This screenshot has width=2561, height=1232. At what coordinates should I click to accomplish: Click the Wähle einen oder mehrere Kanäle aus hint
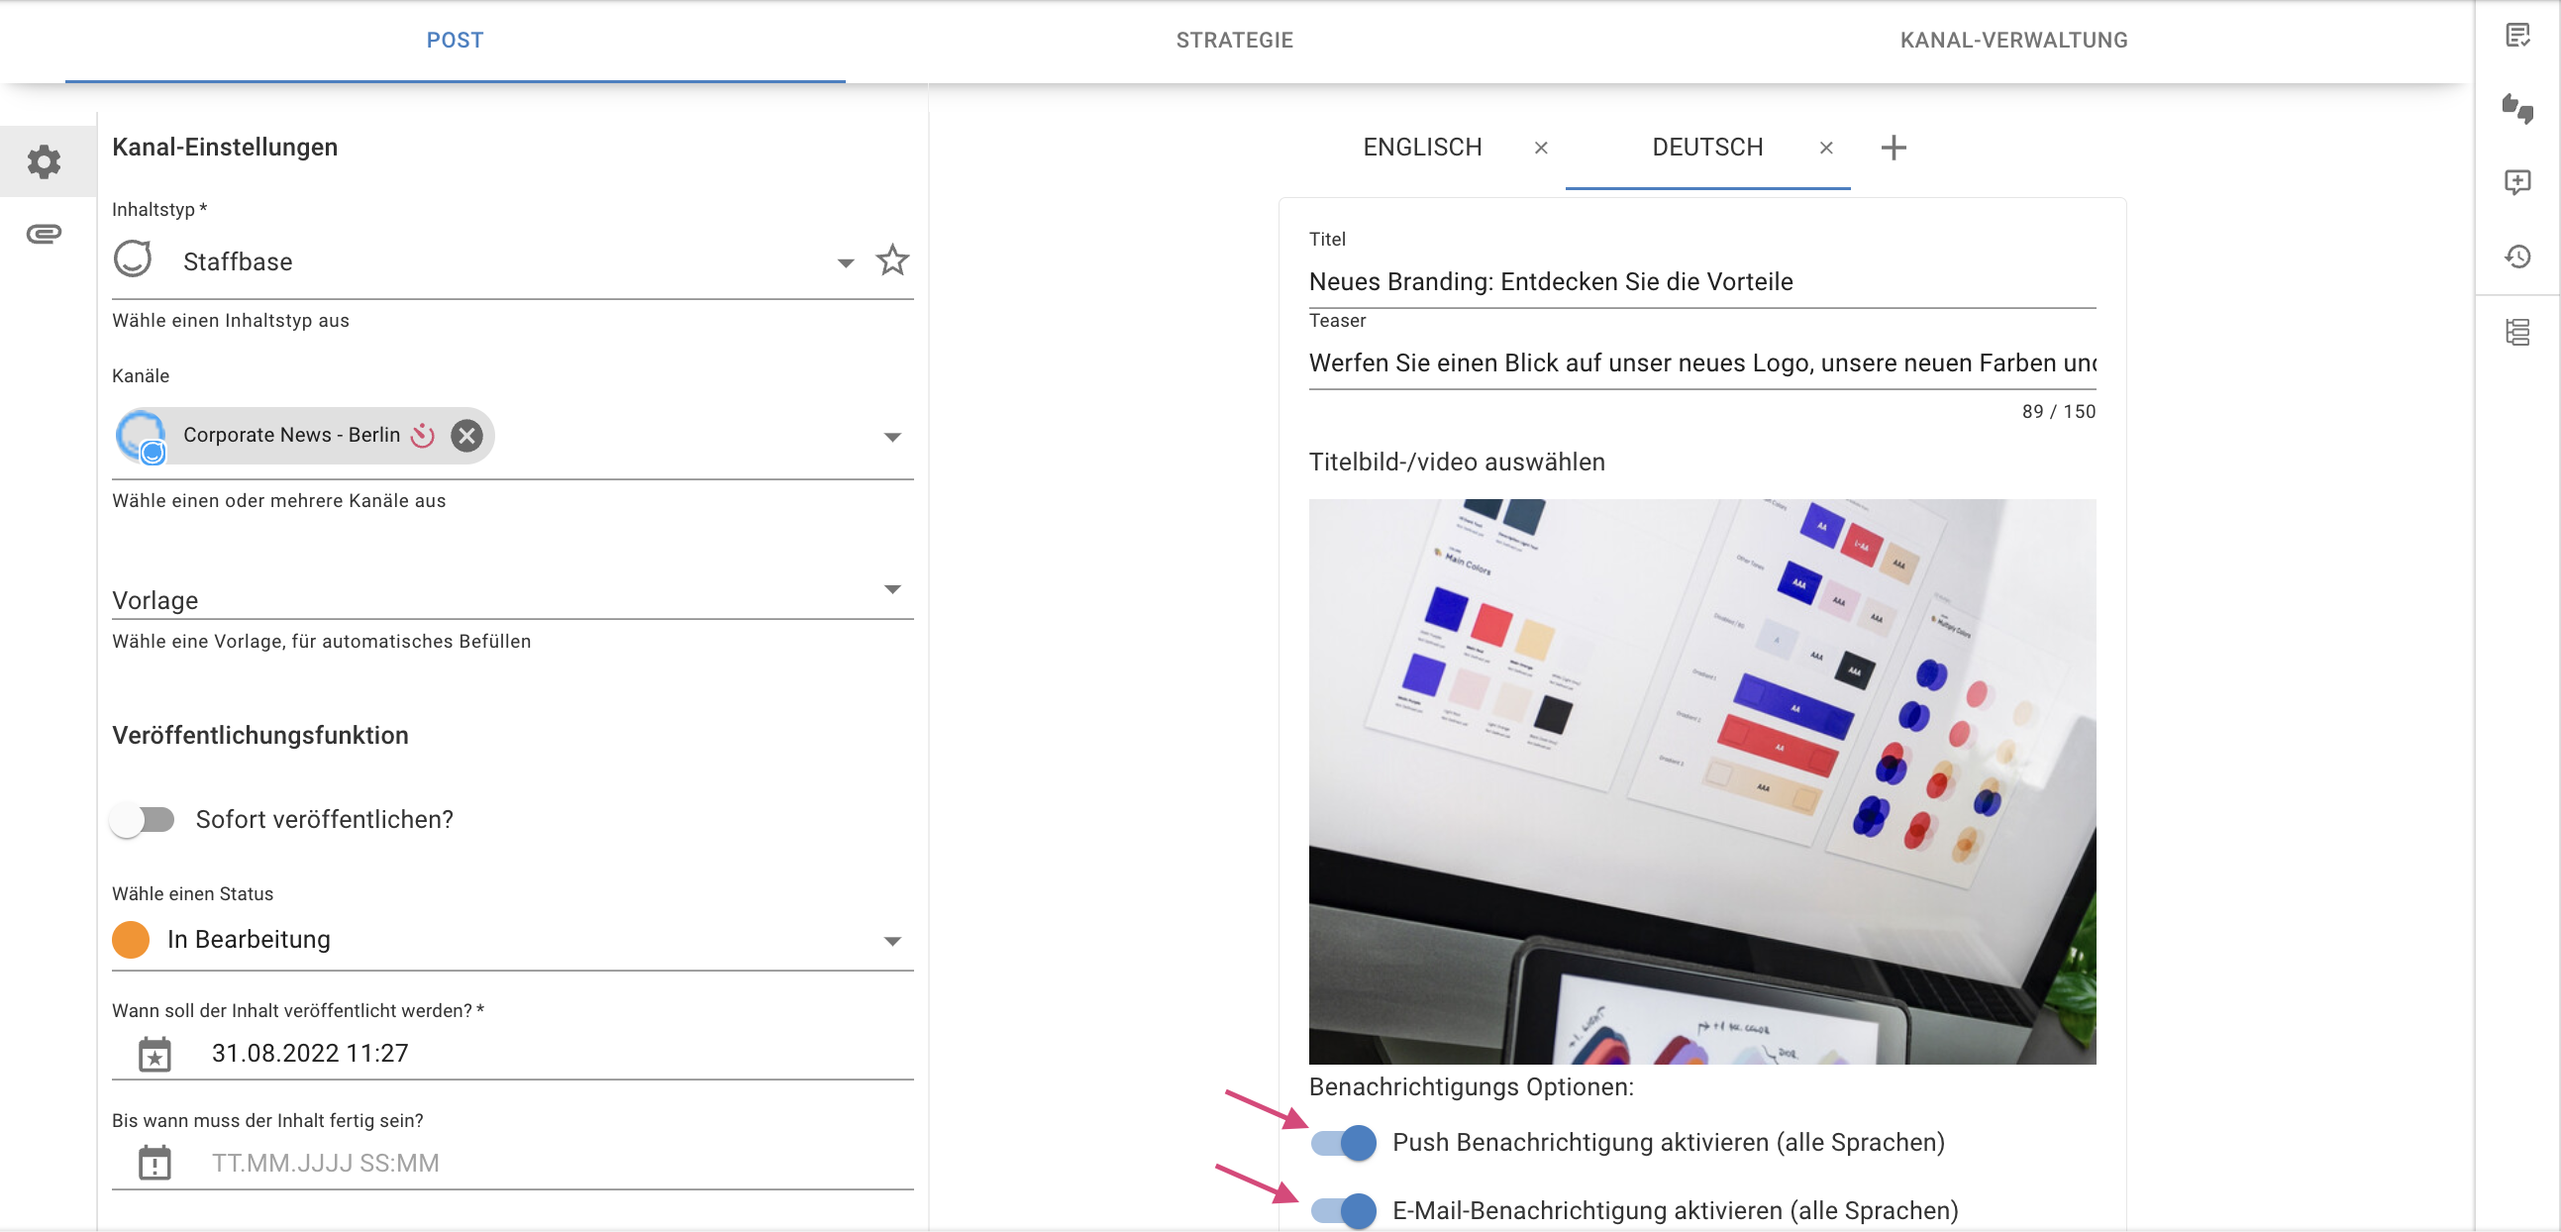coord(278,500)
